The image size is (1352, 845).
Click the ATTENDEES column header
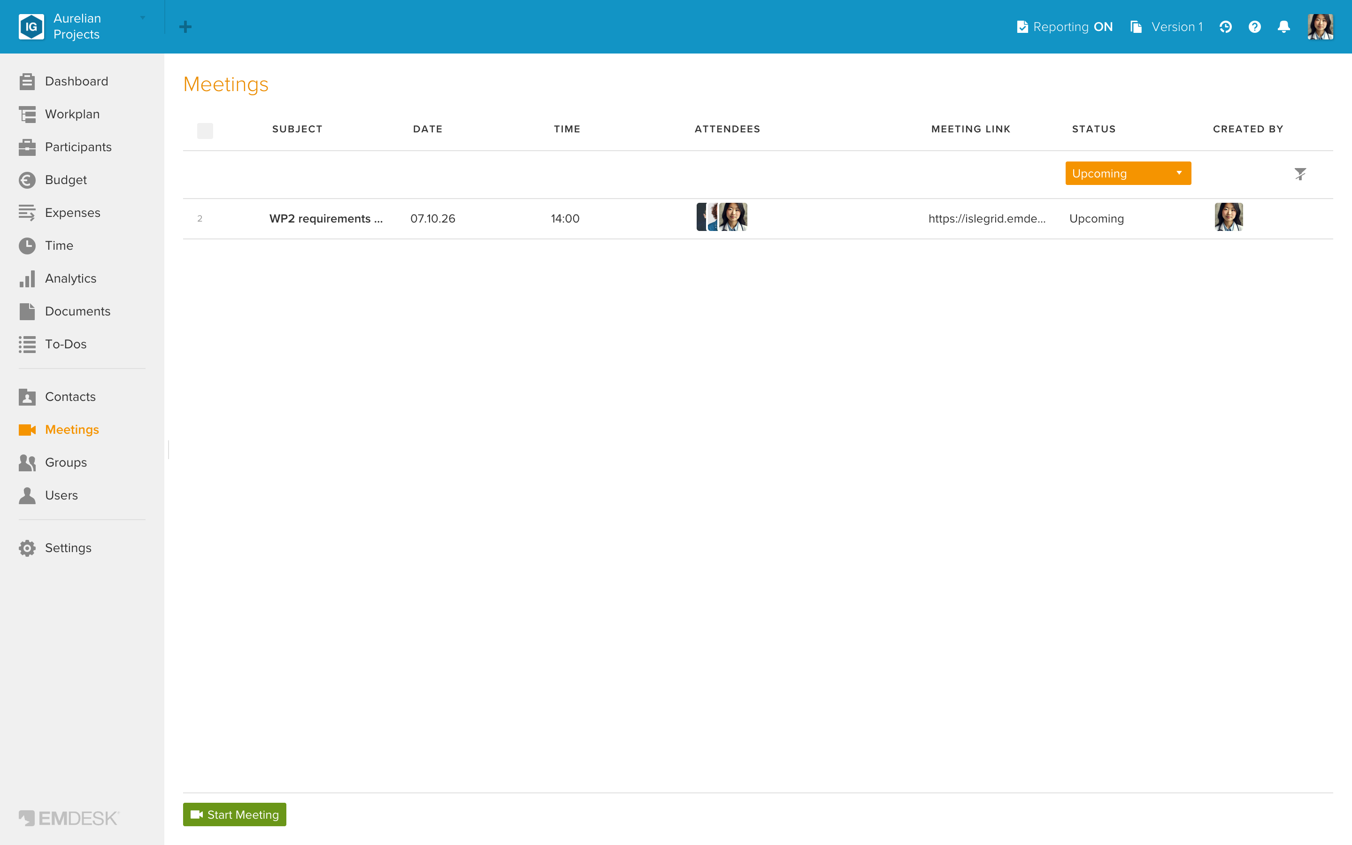pyautogui.click(x=727, y=129)
